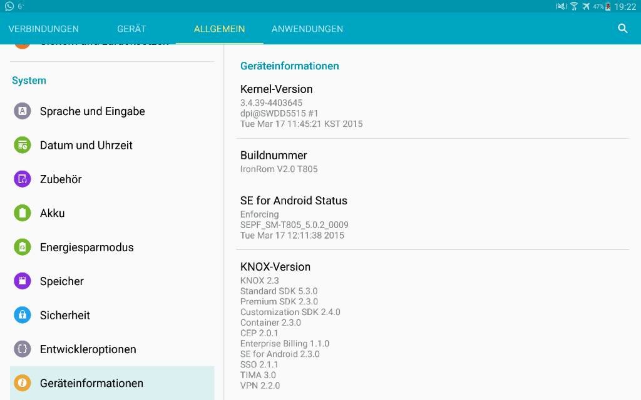Open Sicherheit settings
Image resolution: width=641 pixels, height=400 pixels.
pyautogui.click(x=112, y=315)
